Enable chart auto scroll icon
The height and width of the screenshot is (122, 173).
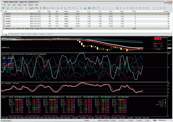click(x=77, y=8)
